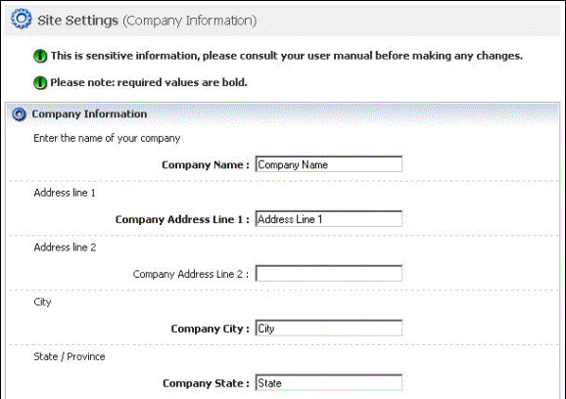Image resolution: width=566 pixels, height=399 pixels.
Task: Click the green info icon beside sensitive information warning
Action: click(x=40, y=56)
